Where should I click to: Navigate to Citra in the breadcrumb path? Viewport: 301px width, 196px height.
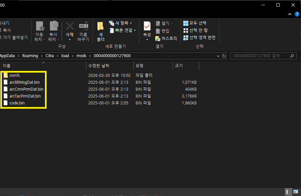click(x=50, y=56)
